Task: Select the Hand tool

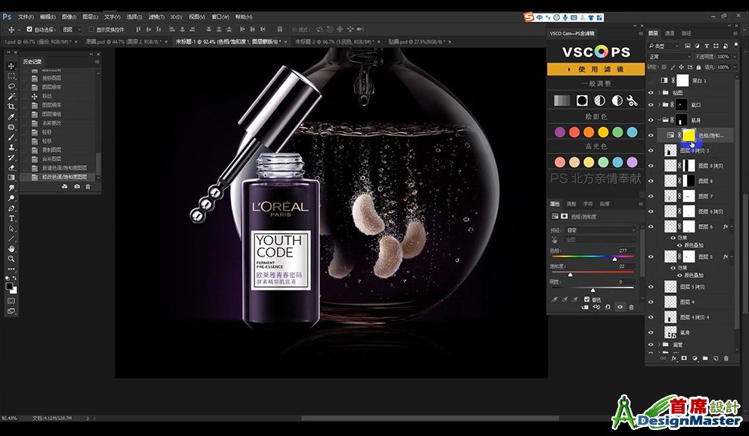Action: pos(11,248)
